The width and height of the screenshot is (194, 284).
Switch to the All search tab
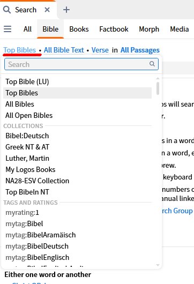tap(27, 29)
